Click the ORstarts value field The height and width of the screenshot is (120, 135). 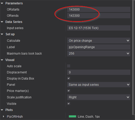[99, 9]
